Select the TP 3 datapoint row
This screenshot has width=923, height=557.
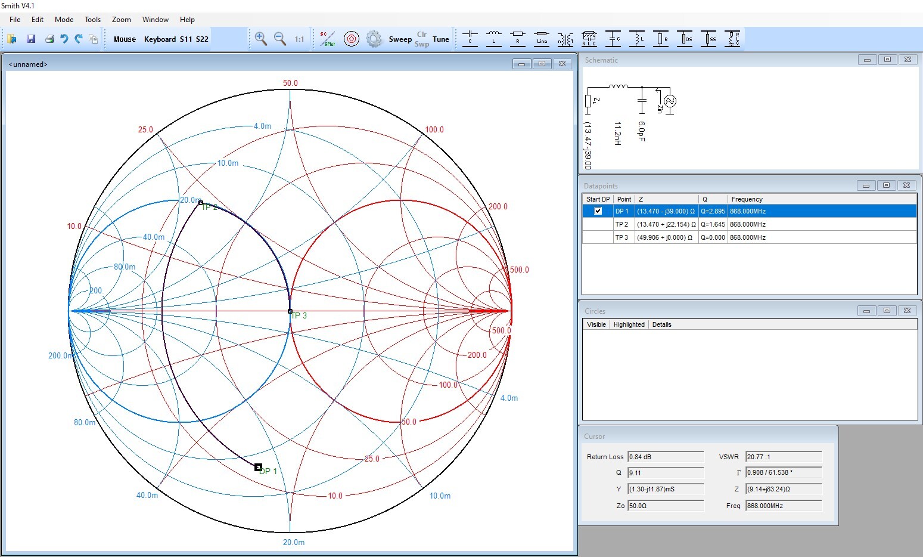(749, 237)
